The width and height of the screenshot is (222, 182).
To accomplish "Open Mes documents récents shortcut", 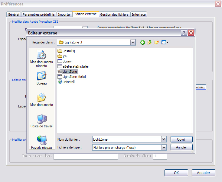I will 41,59.
